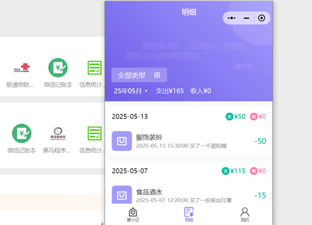The height and width of the screenshot is (225, 312).
Task: Click the green 支 badge for 2025-05-13
Action: (229, 117)
